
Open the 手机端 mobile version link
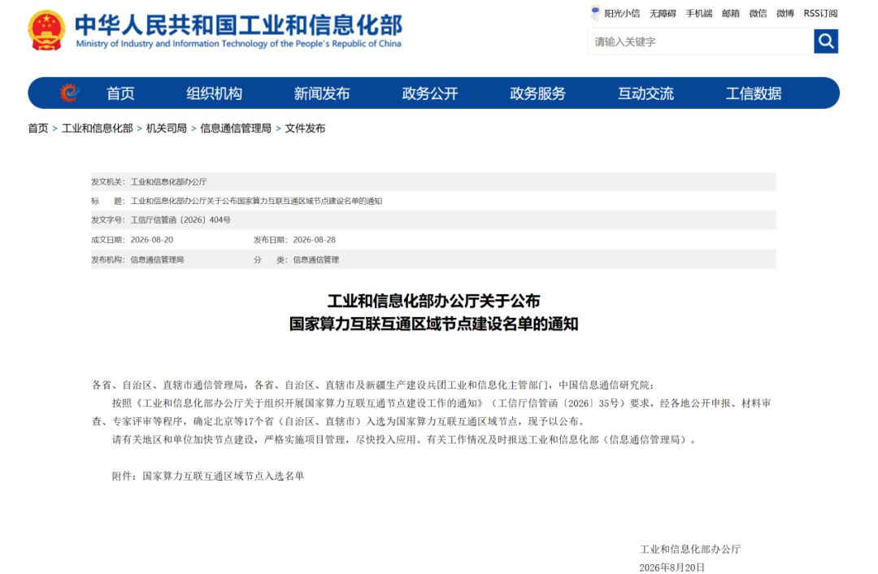pos(699,14)
